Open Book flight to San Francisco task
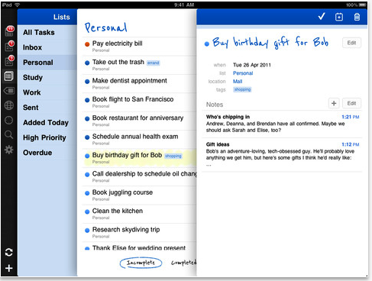 (139, 102)
